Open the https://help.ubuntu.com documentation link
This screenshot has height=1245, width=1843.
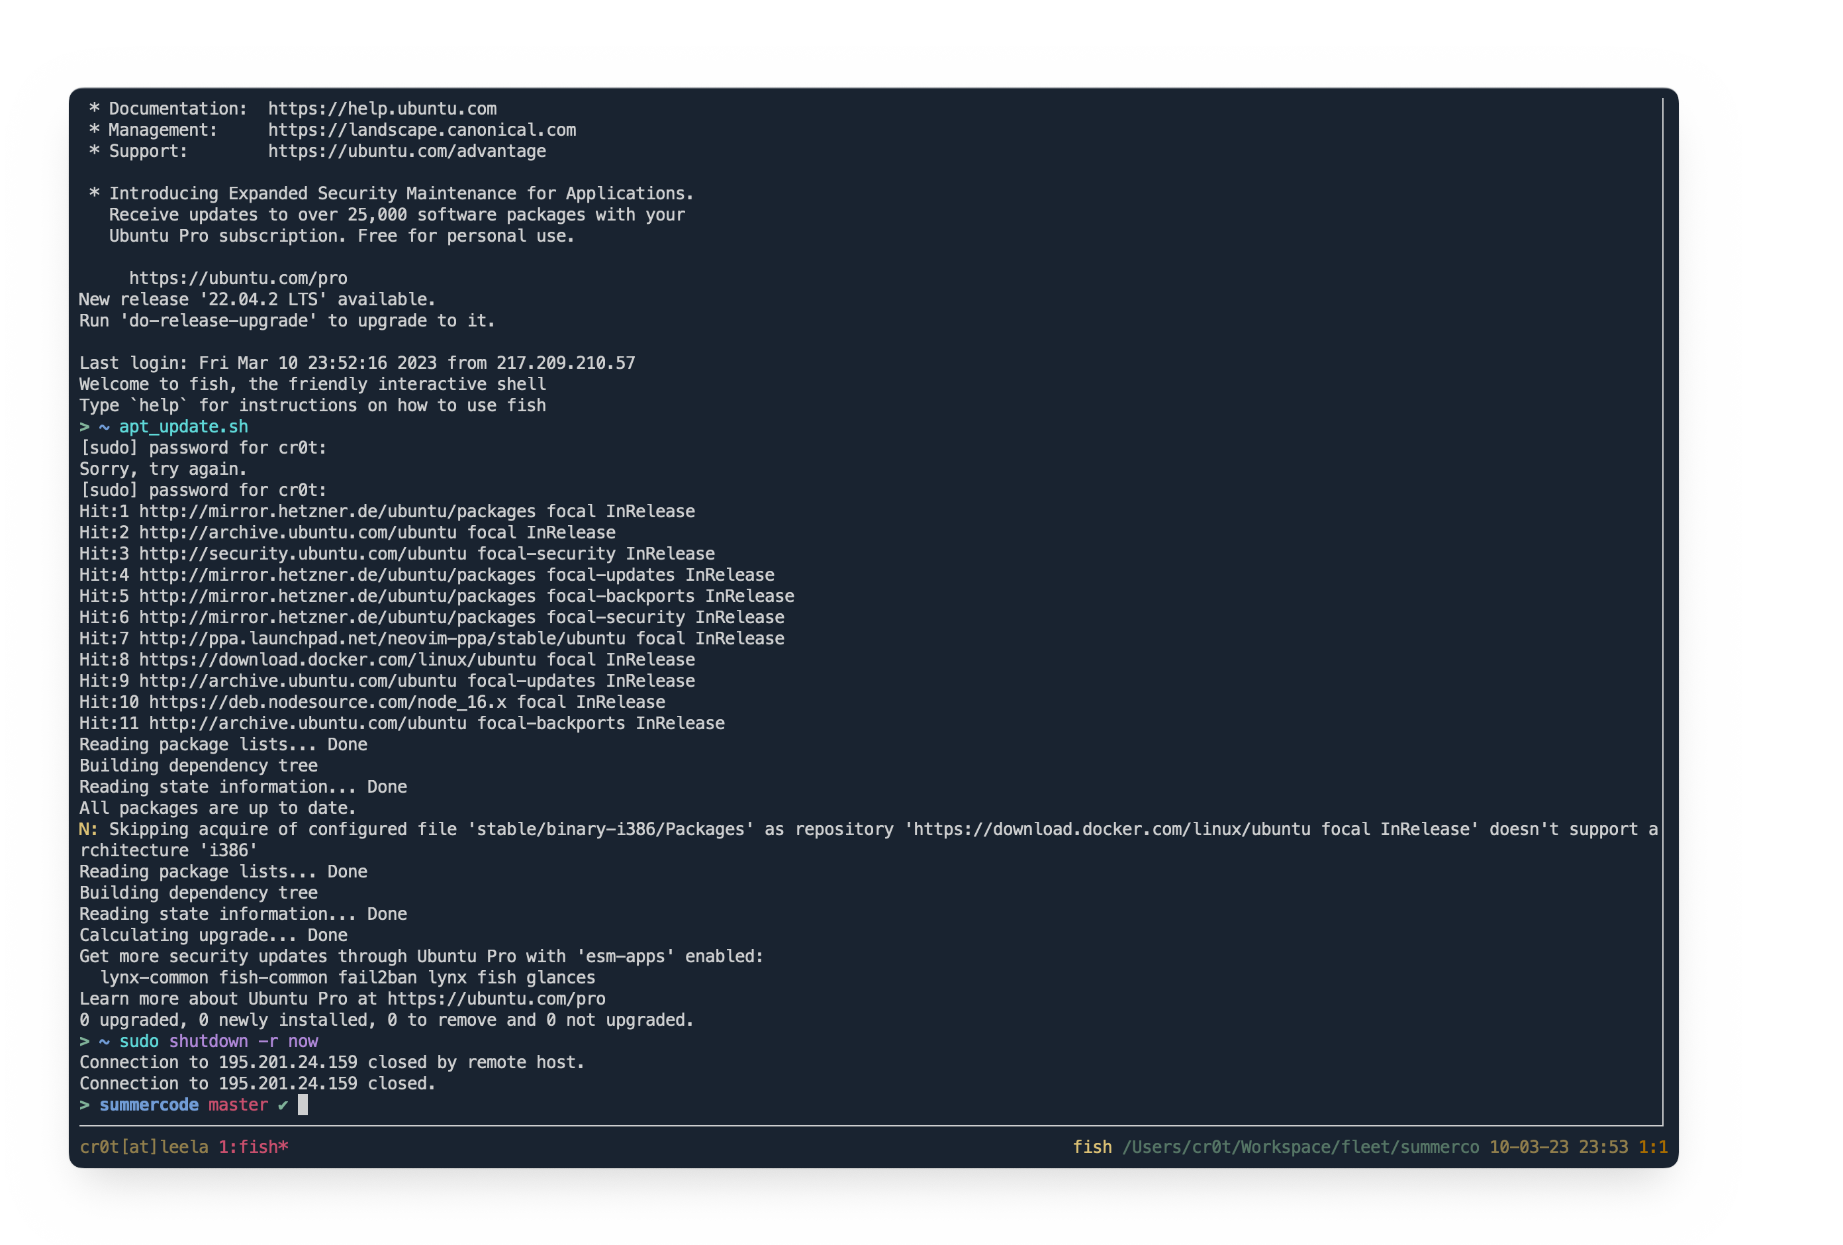pos(382,109)
